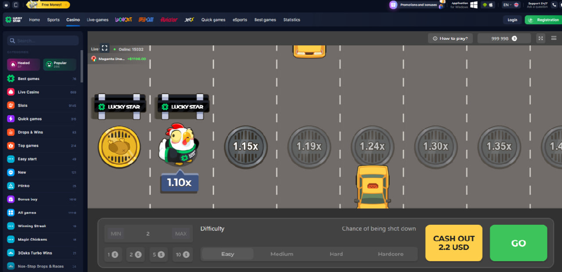Select the Easy difficulty level

[x=227, y=254]
